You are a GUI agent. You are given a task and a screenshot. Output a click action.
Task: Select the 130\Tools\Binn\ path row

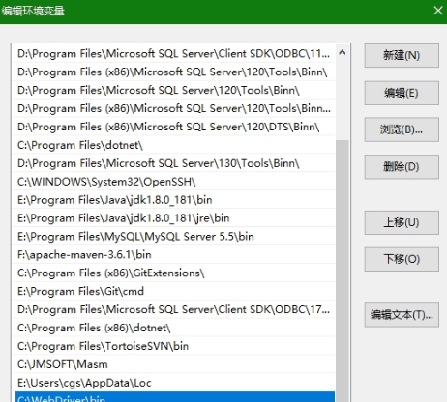point(174,163)
